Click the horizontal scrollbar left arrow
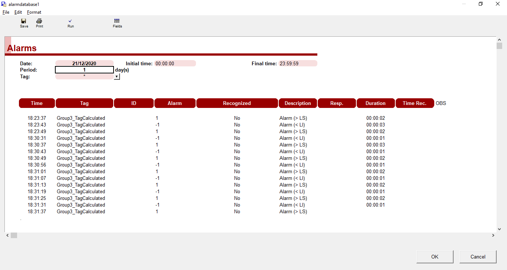 (x=7, y=235)
